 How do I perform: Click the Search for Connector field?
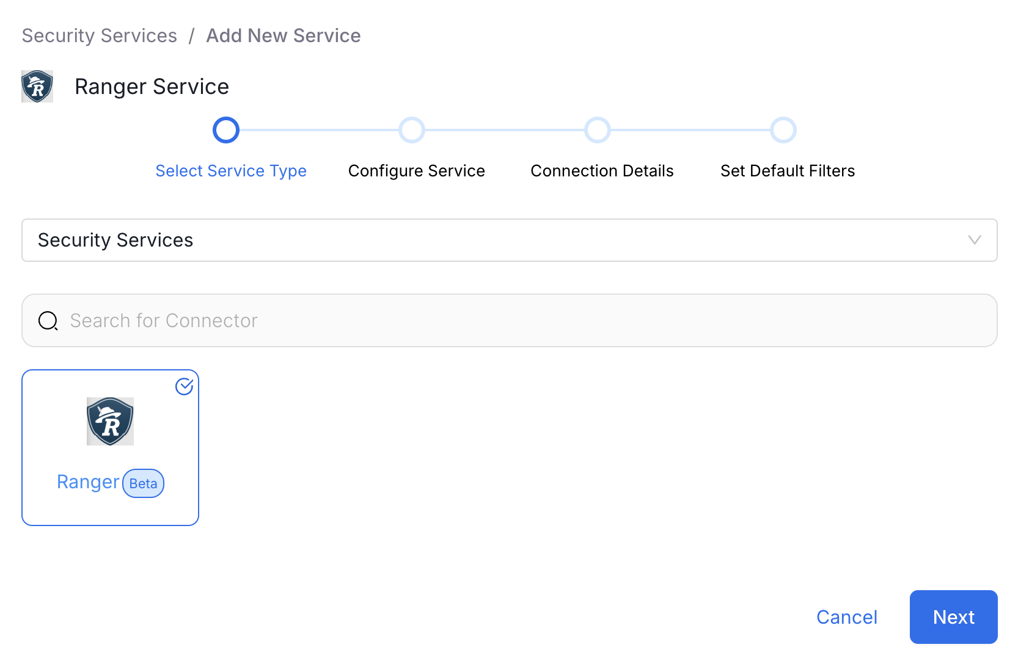(367, 320)
